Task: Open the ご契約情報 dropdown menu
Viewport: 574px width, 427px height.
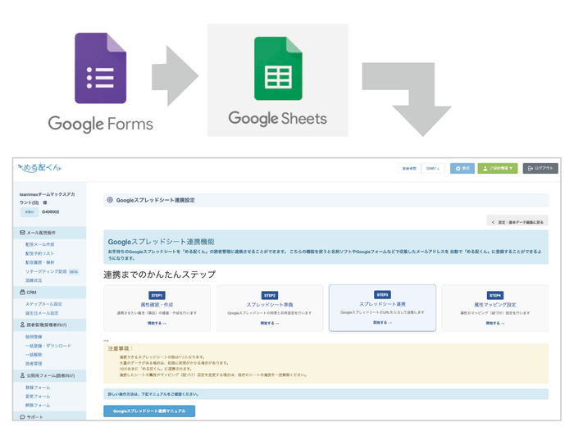Action: (497, 168)
